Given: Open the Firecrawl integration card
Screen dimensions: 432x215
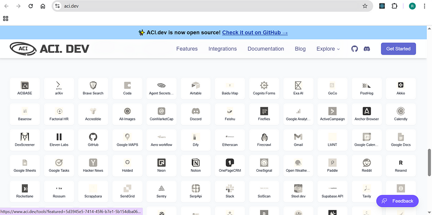Looking at the screenshot, I should tap(264, 140).
